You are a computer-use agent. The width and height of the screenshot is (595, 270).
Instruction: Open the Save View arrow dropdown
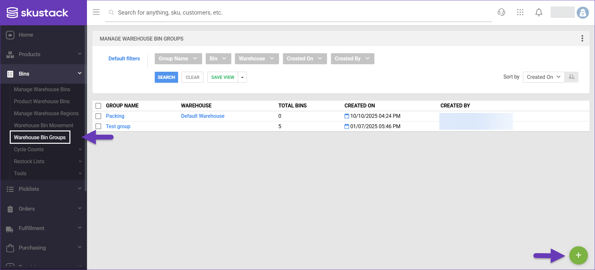[x=242, y=77]
